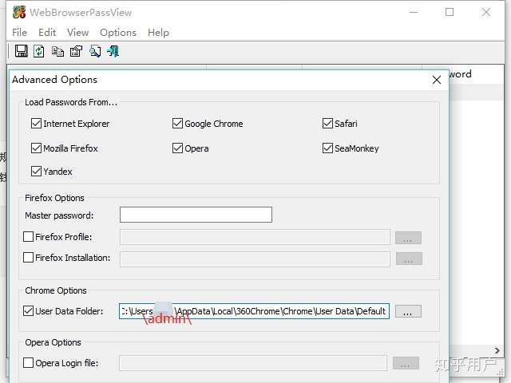Focus the Master password input field
This screenshot has height=383, width=511.
click(x=196, y=215)
